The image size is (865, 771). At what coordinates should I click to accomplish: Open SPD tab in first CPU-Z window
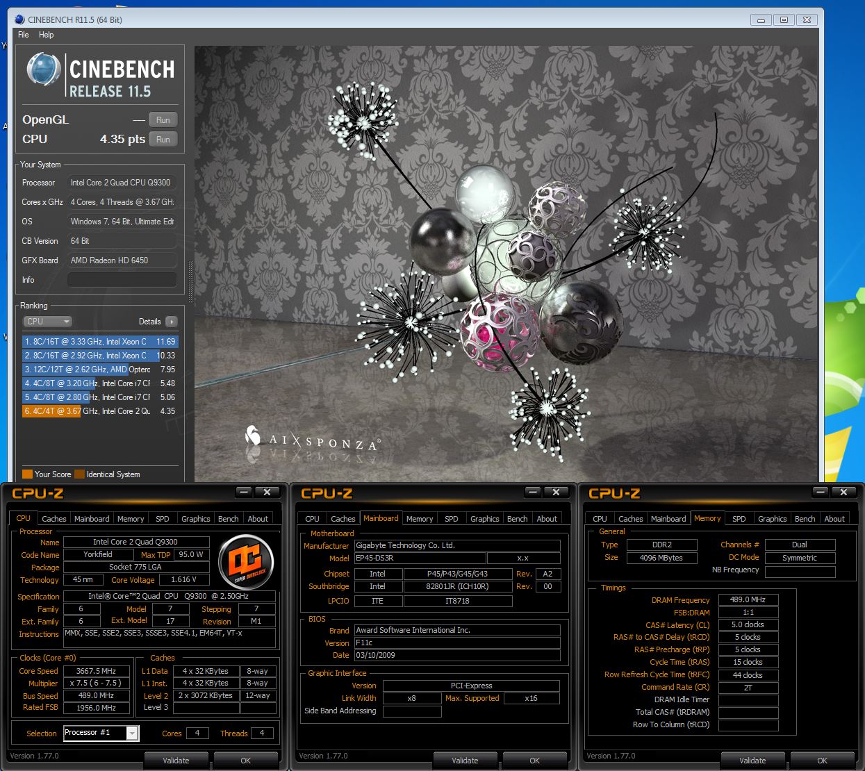pos(163,519)
